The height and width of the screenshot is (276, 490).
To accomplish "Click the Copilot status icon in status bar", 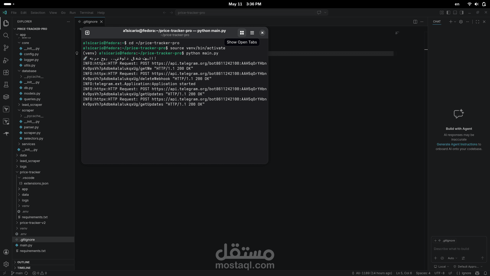I will click(477, 273).
